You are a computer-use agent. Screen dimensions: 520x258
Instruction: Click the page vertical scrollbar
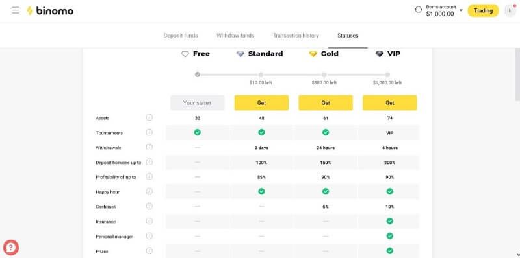pos(517,74)
